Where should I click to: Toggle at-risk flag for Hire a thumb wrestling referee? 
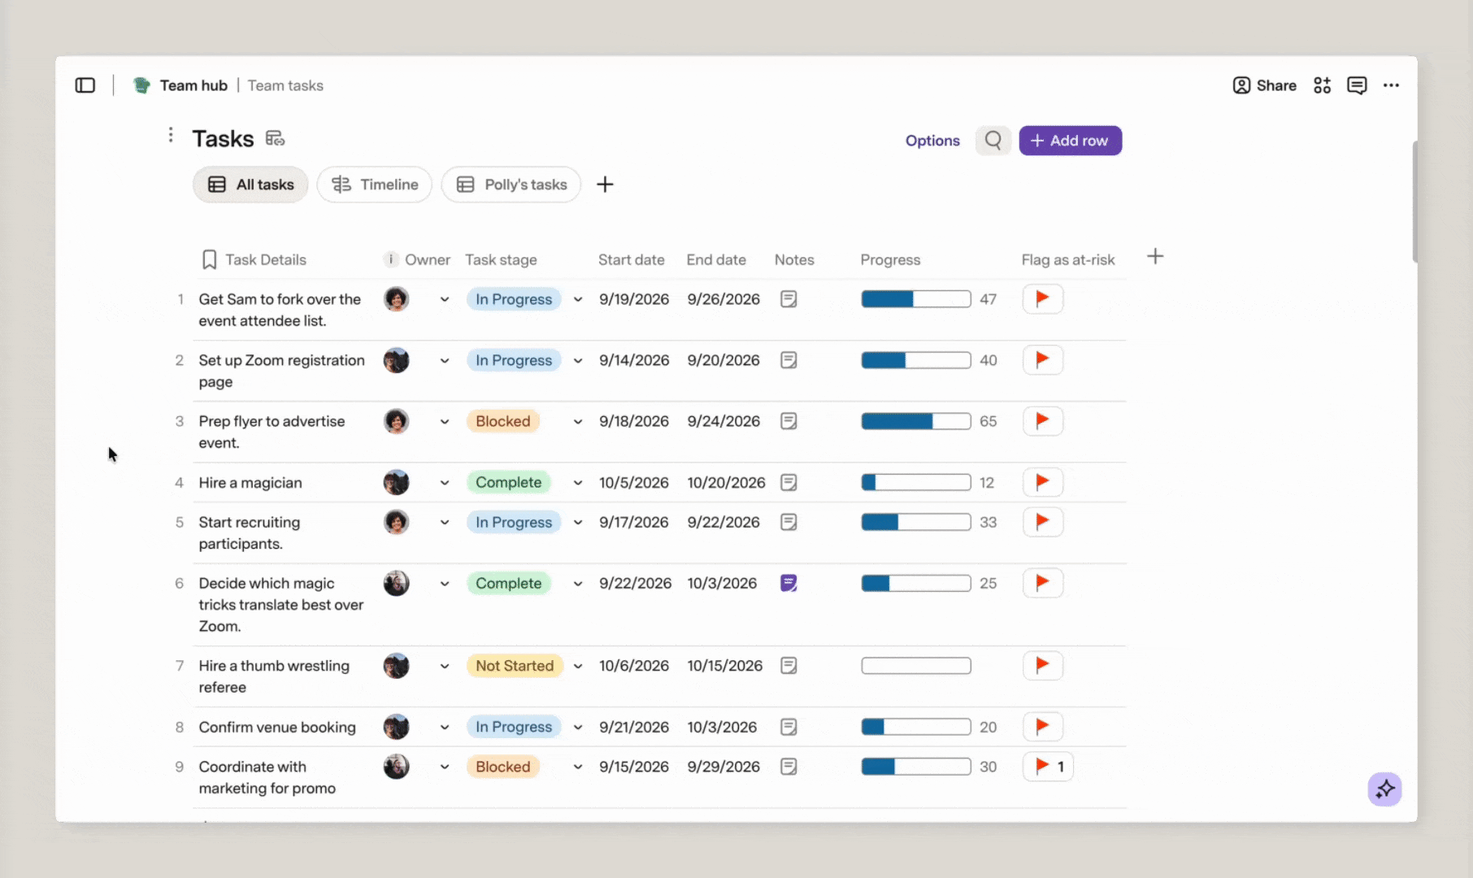pyautogui.click(x=1043, y=666)
